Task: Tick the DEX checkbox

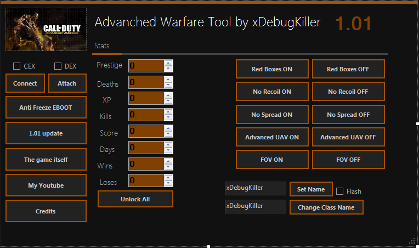Action: [x=58, y=66]
